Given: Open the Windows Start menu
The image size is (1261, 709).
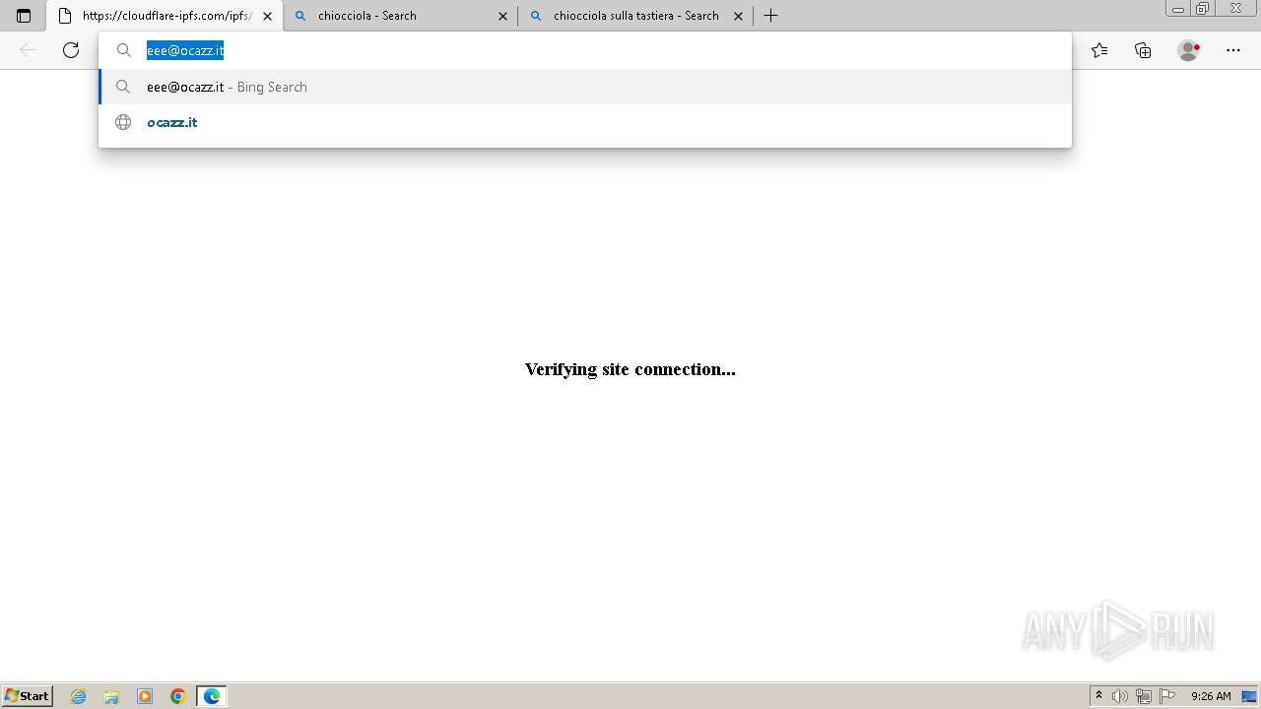Looking at the screenshot, I should pyautogui.click(x=28, y=696).
